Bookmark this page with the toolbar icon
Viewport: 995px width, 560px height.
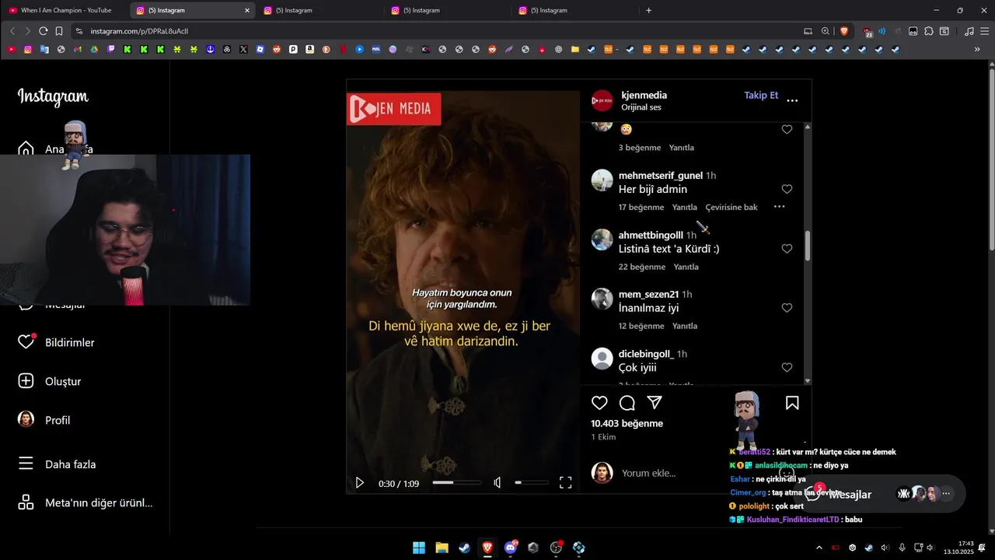click(x=59, y=31)
